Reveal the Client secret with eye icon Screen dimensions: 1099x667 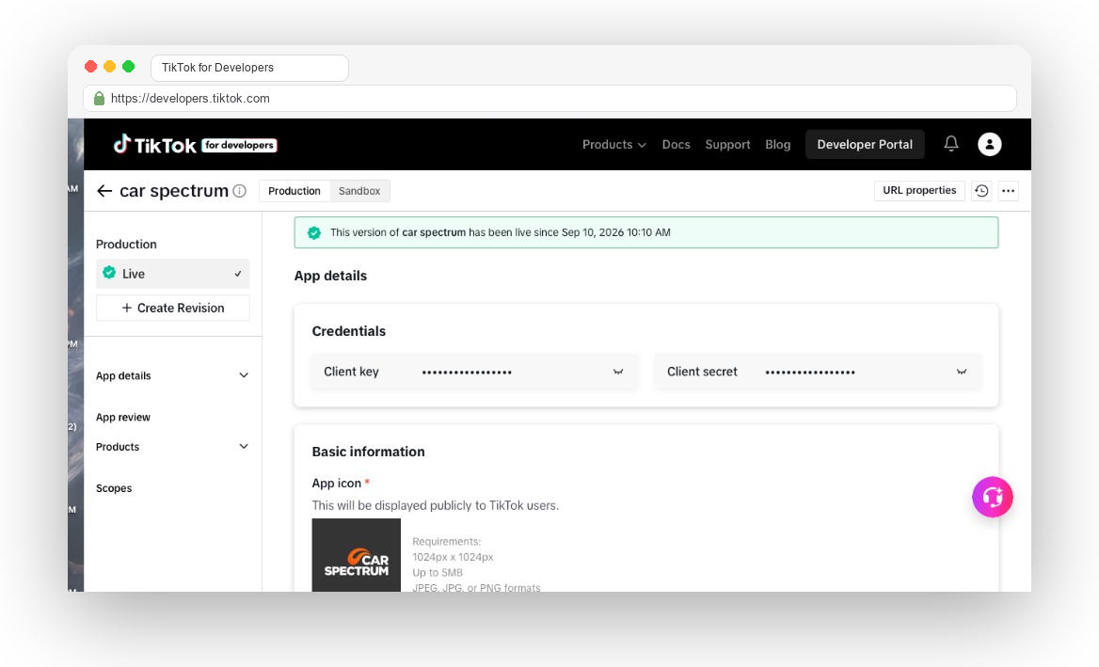point(961,372)
